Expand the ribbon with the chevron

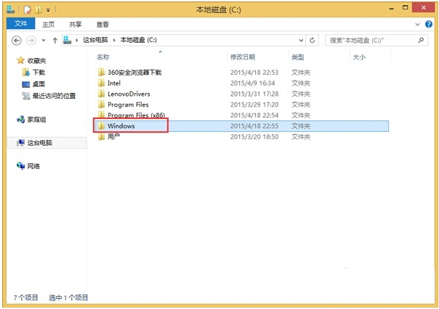[x=418, y=23]
